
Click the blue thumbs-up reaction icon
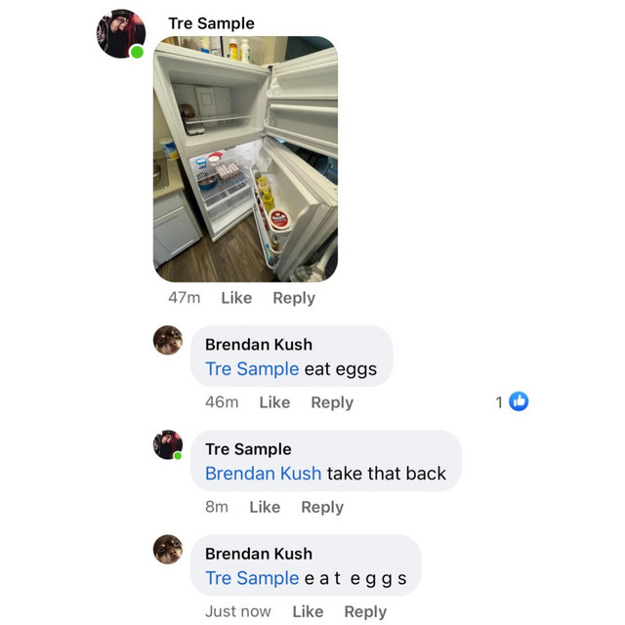pyautogui.click(x=519, y=401)
